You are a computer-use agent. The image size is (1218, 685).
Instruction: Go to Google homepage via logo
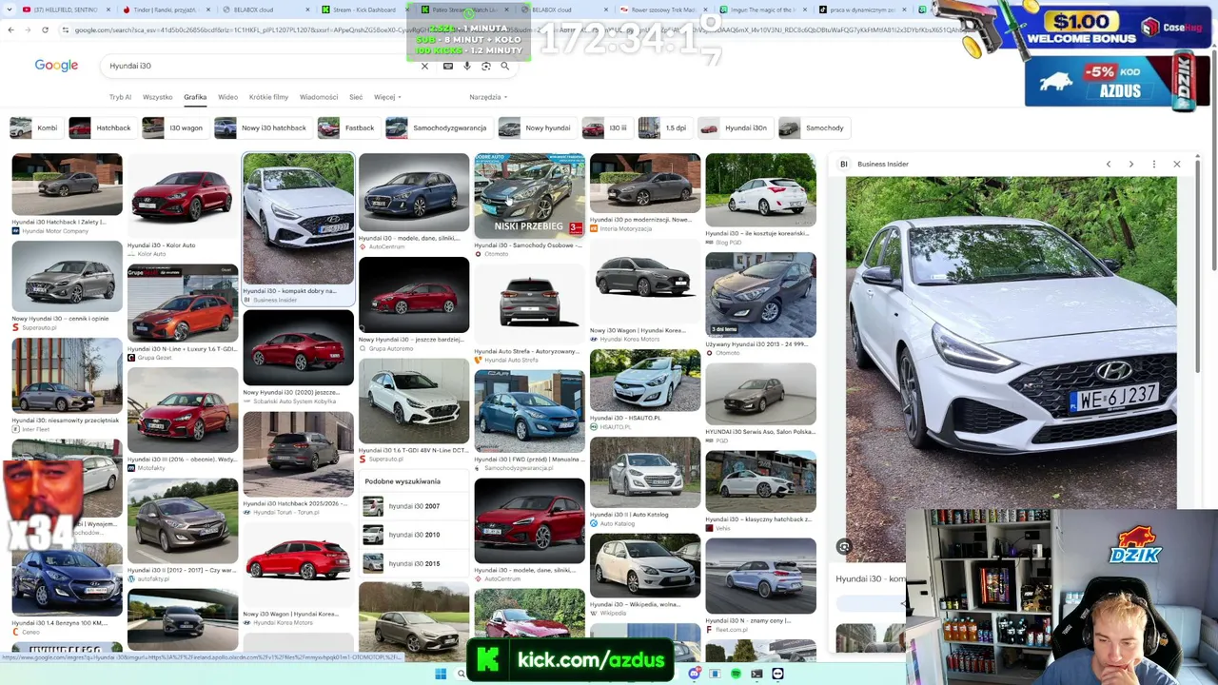pos(56,66)
